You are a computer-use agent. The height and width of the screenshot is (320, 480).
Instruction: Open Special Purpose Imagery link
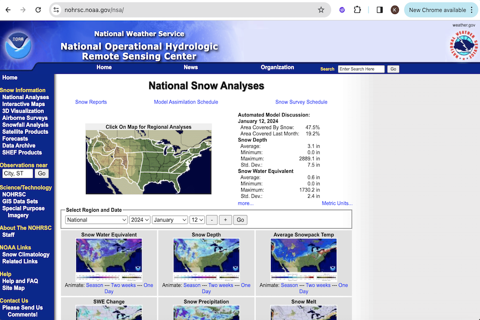[23, 212]
